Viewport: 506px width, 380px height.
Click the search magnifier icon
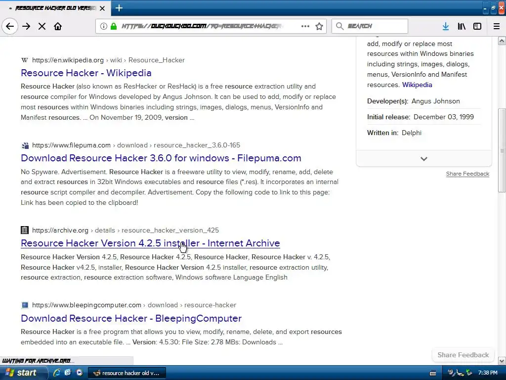[339, 26]
